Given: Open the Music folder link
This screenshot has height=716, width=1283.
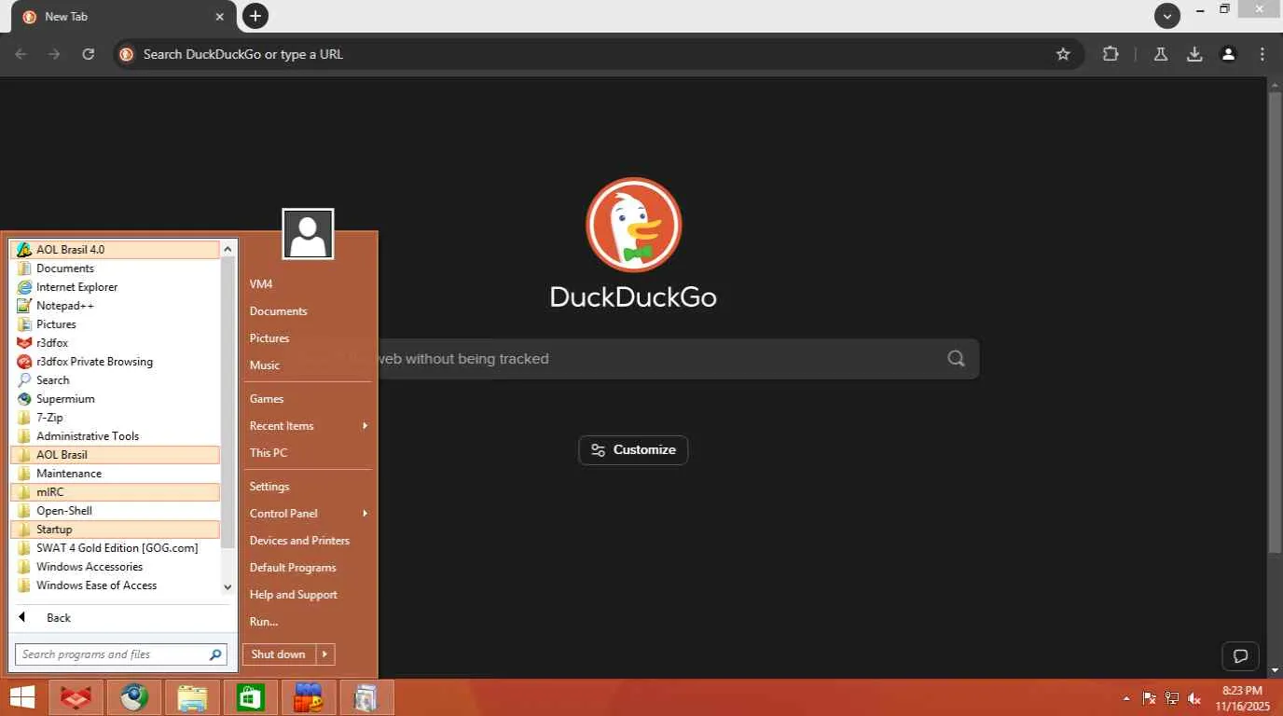Looking at the screenshot, I should coord(309,365).
